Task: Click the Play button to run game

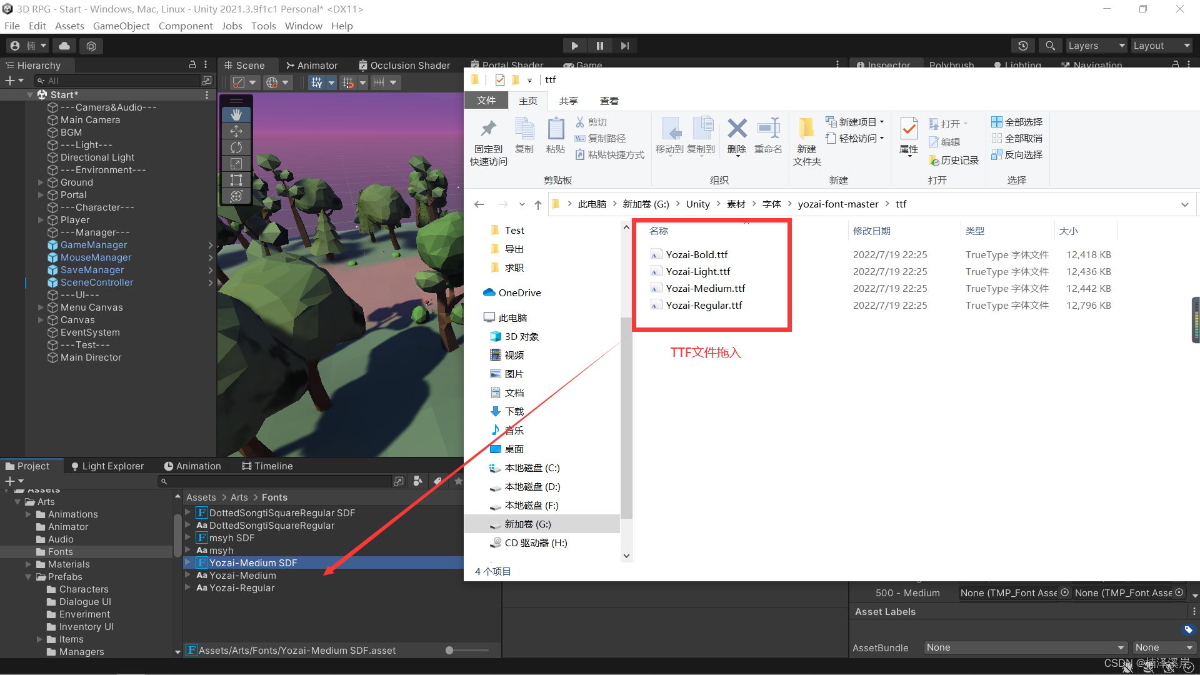Action: pos(574,46)
